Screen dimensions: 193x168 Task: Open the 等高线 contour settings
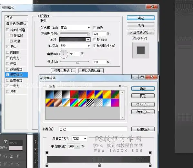point(18,36)
